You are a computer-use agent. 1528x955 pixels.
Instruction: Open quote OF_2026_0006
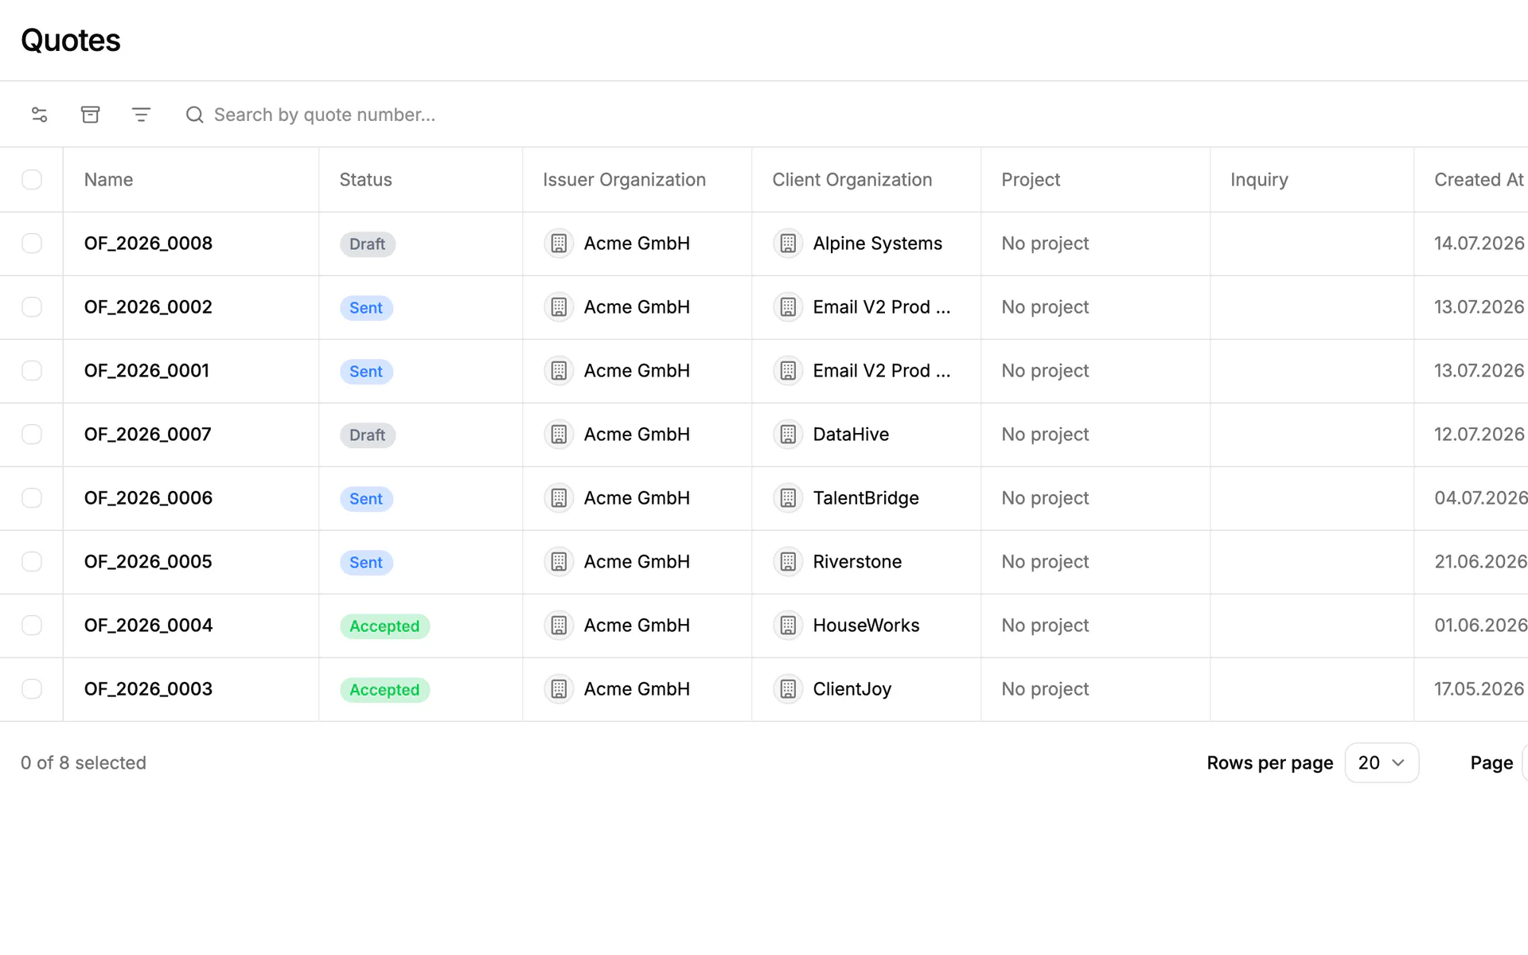click(148, 498)
